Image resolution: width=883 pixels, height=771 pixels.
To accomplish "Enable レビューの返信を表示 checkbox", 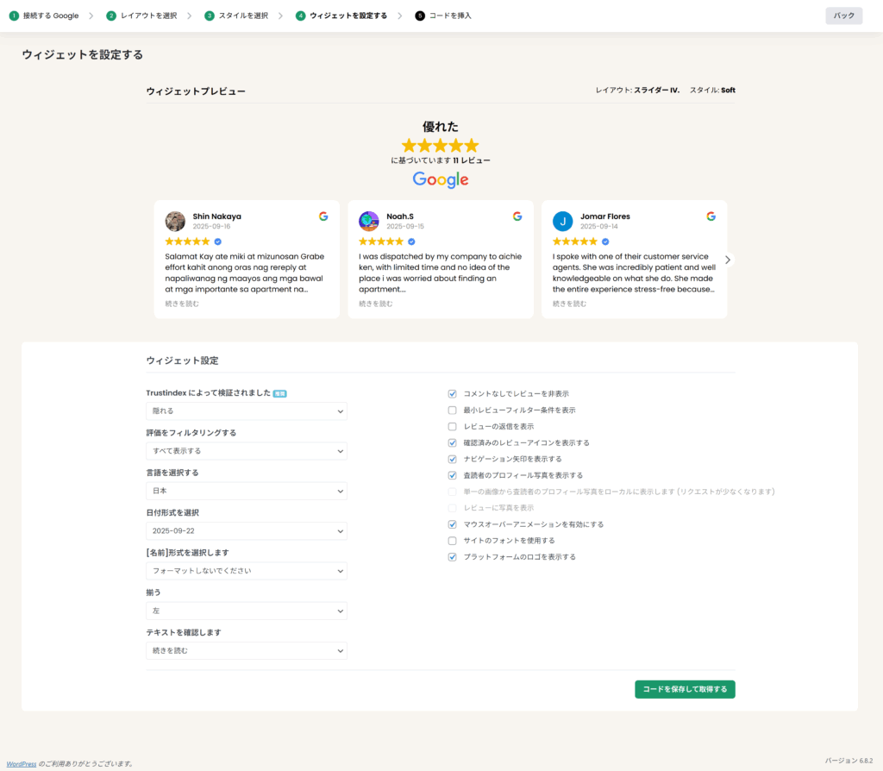I will (452, 427).
